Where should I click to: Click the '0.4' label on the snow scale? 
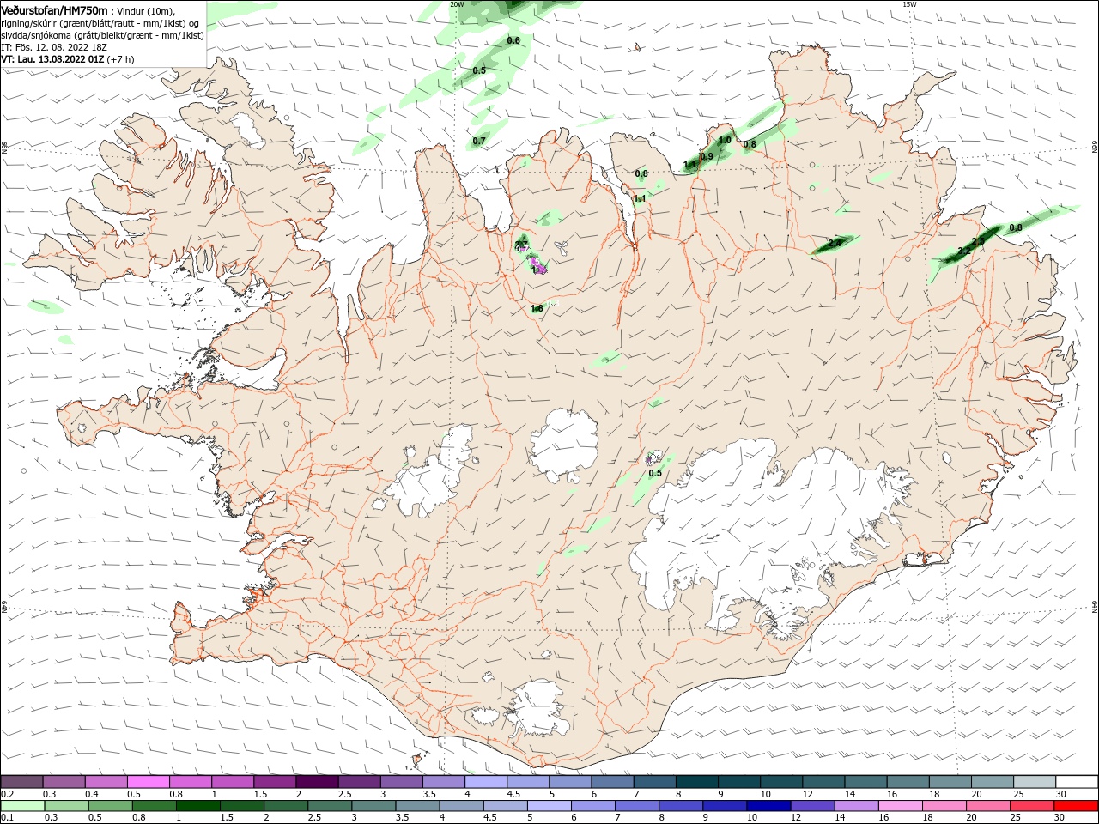click(92, 794)
